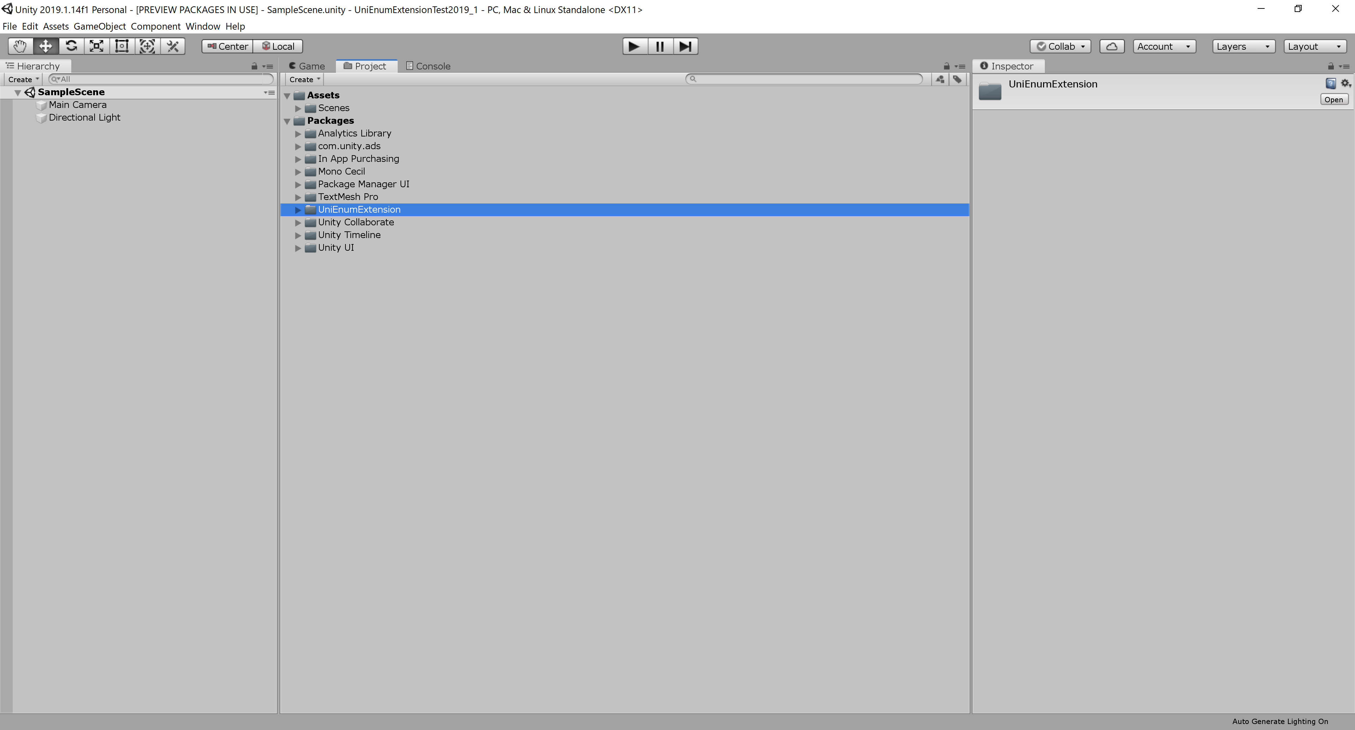Open the Collab dropdown button
This screenshot has width=1355, height=730.
1060,46
